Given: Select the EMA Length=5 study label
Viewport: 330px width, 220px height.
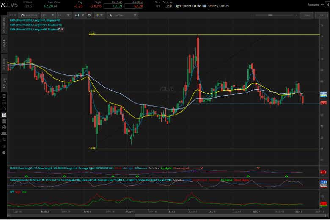Looking at the screenshot, I should (35, 20).
